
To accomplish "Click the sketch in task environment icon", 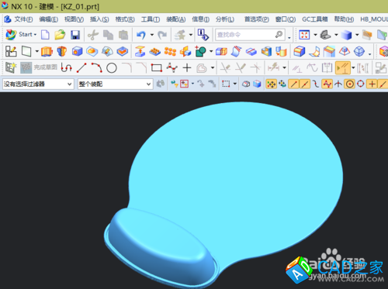I will point(11,51).
